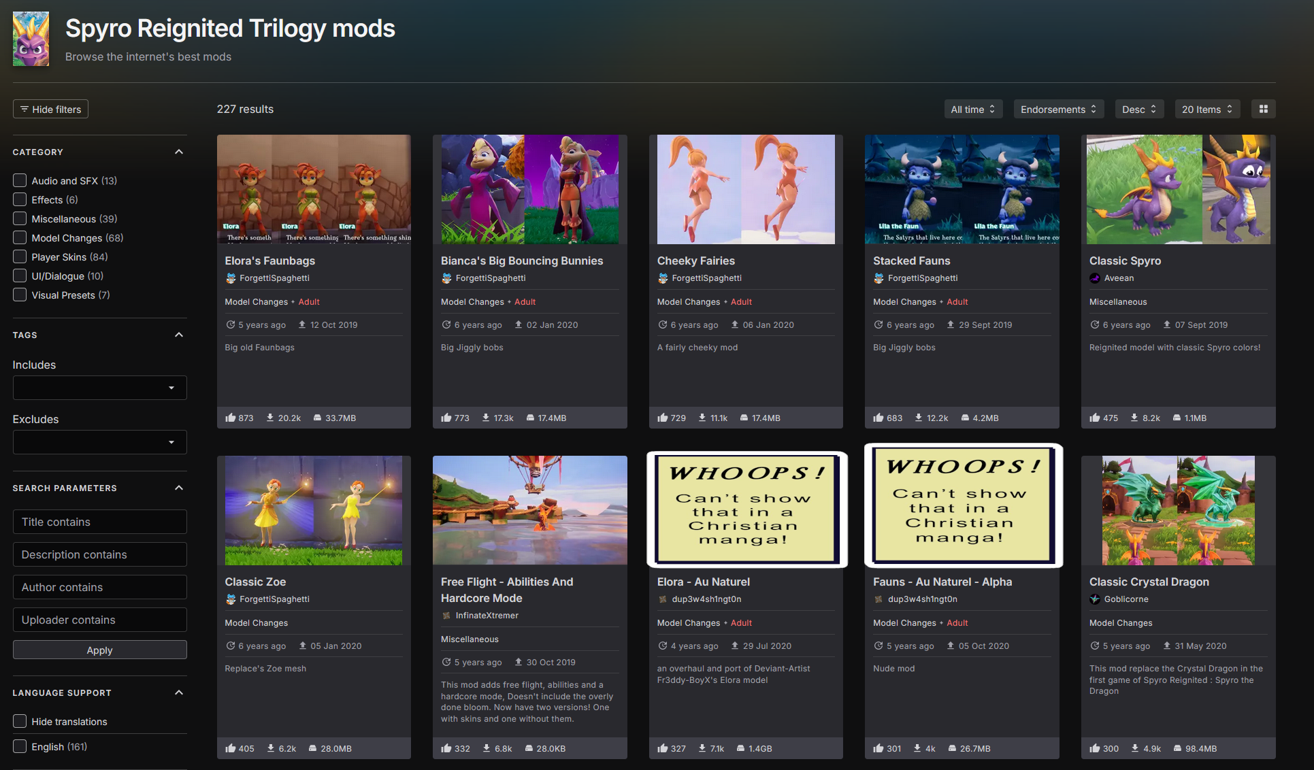Open Classic Crystal Dragon title link
1314x770 pixels.
1149,582
